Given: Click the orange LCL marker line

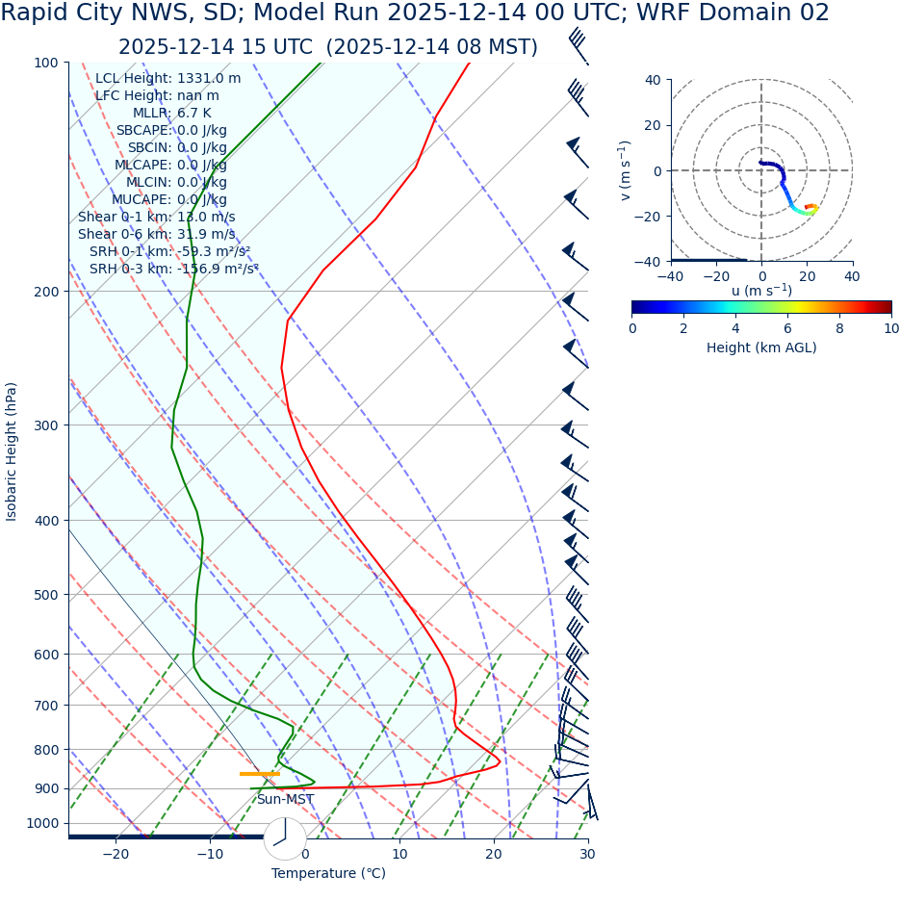Looking at the screenshot, I should click(x=259, y=774).
